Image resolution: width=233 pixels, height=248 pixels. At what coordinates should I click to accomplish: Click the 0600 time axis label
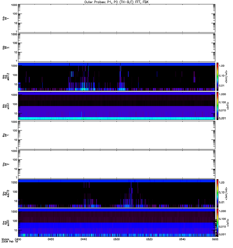(x=215, y=239)
